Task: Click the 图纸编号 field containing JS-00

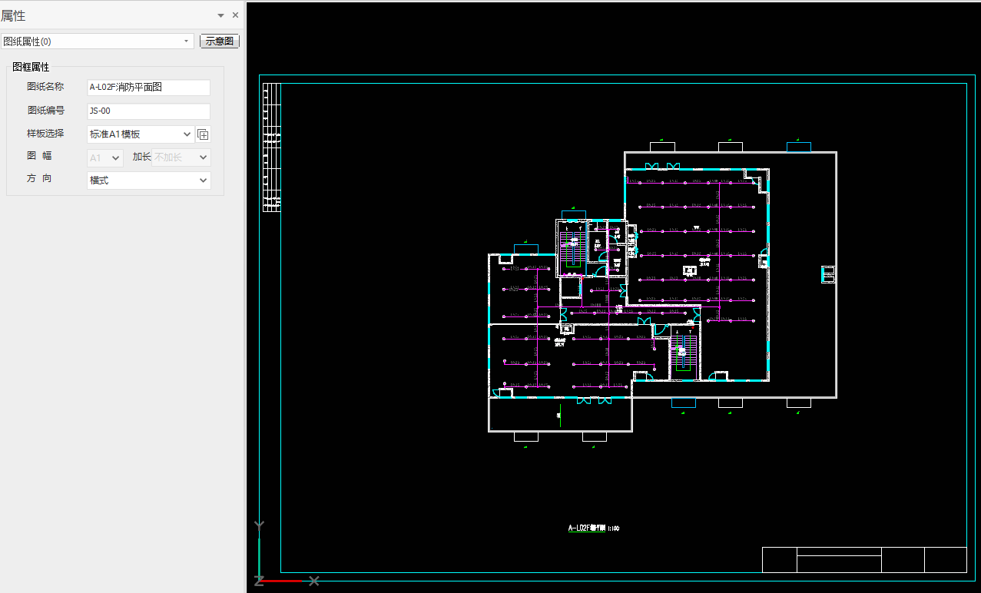Action: pos(148,111)
